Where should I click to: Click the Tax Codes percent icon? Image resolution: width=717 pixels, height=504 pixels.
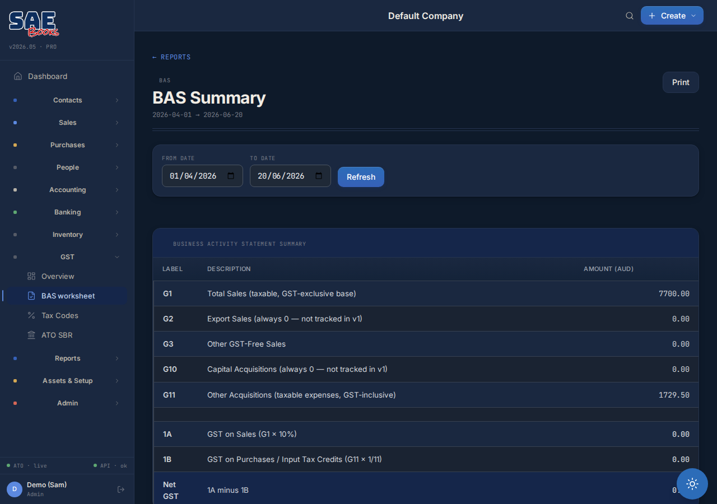[x=31, y=315]
